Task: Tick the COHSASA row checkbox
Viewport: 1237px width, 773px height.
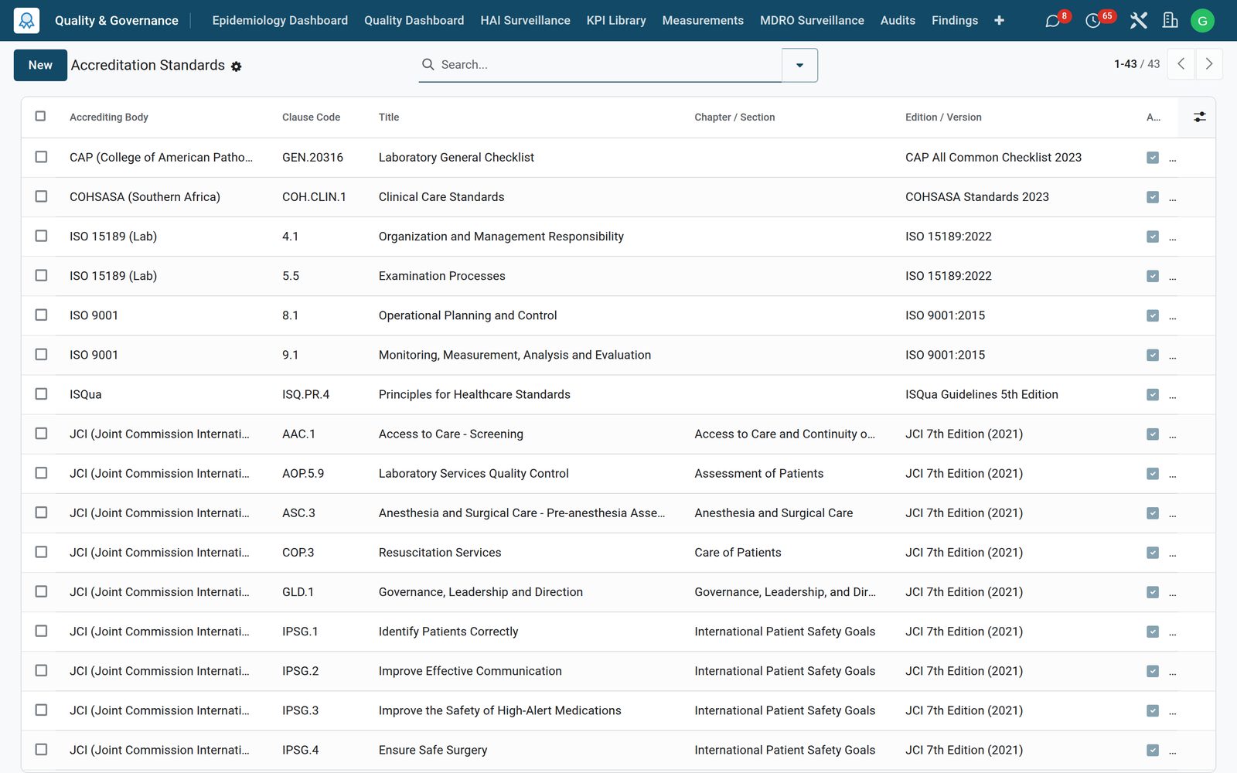Action: (41, 196)
